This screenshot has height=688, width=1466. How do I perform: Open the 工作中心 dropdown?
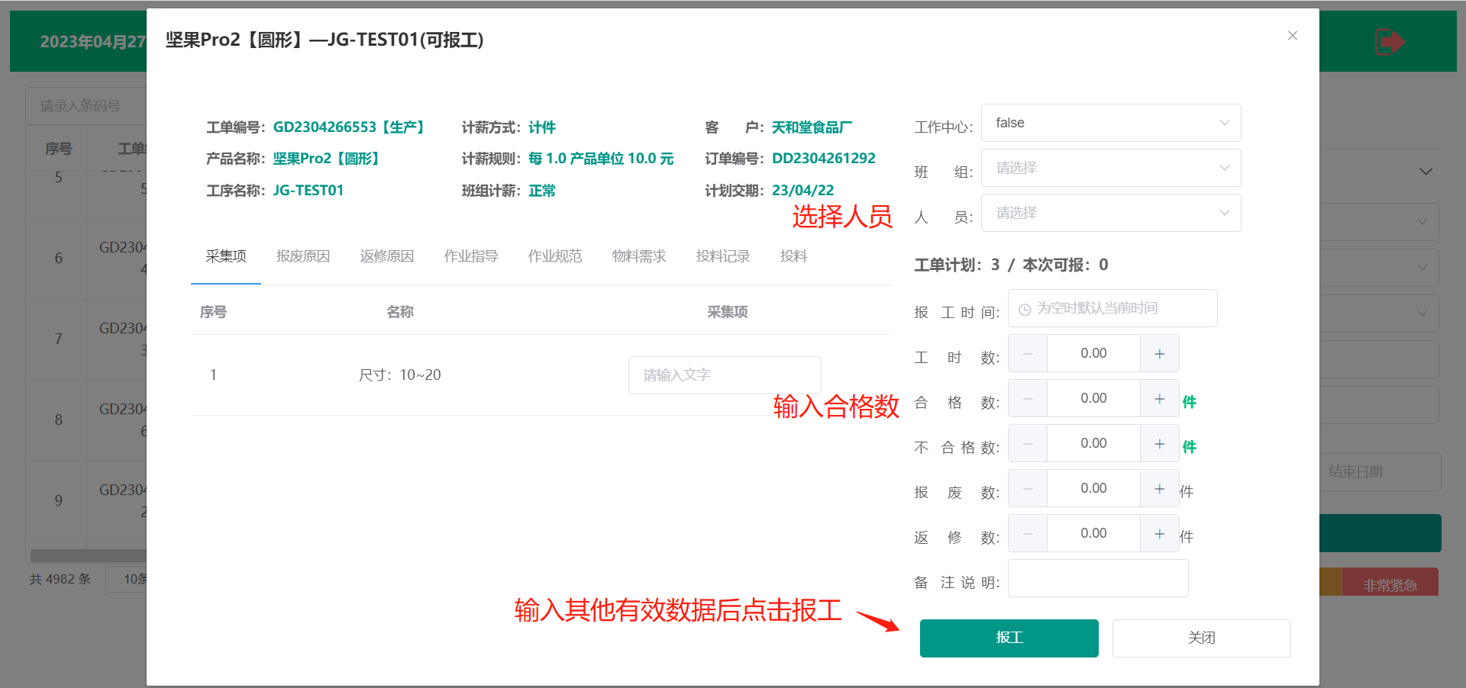pyautogui.click(x=1110, y=123)
